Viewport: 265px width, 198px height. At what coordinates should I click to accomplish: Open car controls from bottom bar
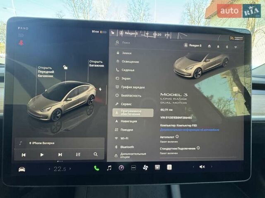[x=22, y=169]
